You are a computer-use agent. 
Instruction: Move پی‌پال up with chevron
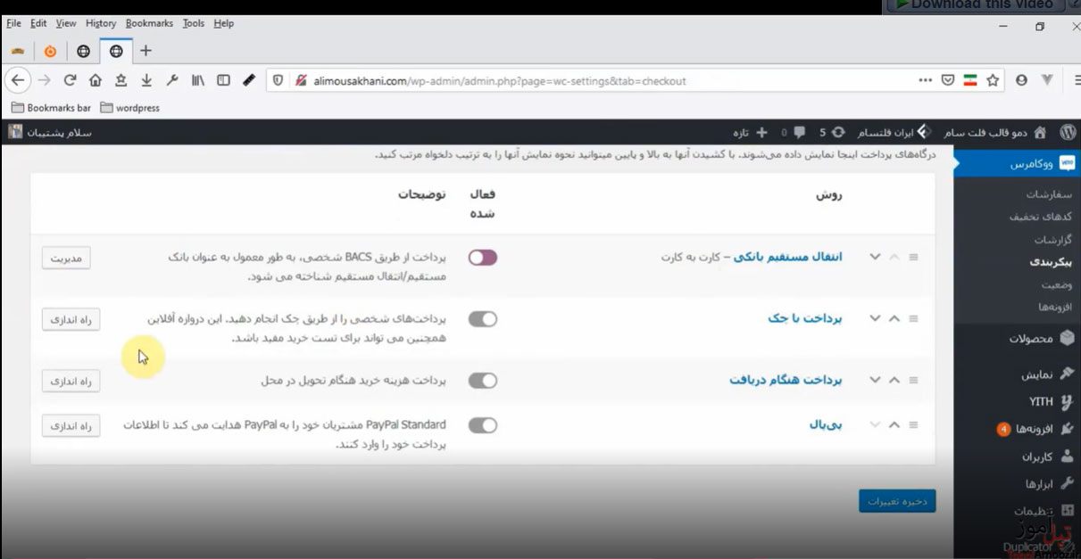pyautogui.click(x=894, y=424)
